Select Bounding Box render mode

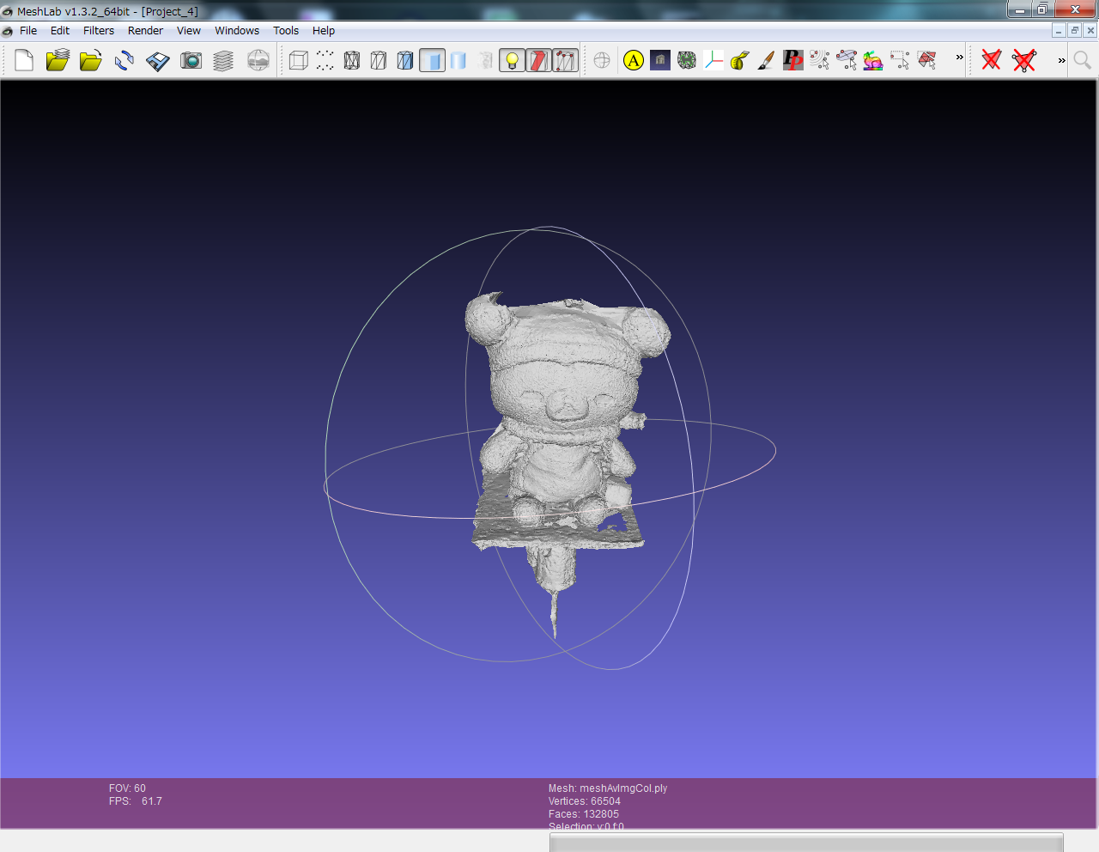tap(299, 60)
